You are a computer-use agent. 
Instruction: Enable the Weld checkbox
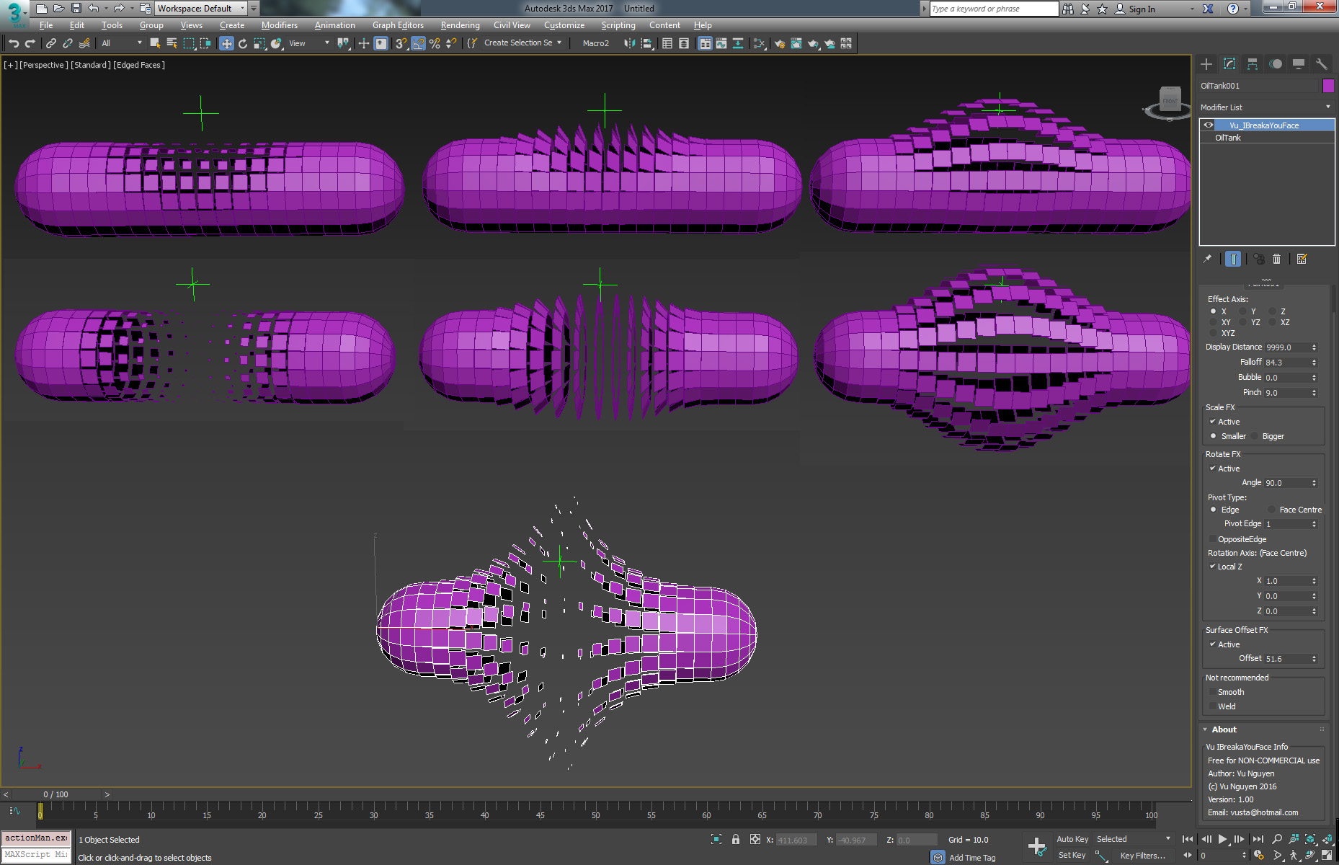(x=1213, y=706)
